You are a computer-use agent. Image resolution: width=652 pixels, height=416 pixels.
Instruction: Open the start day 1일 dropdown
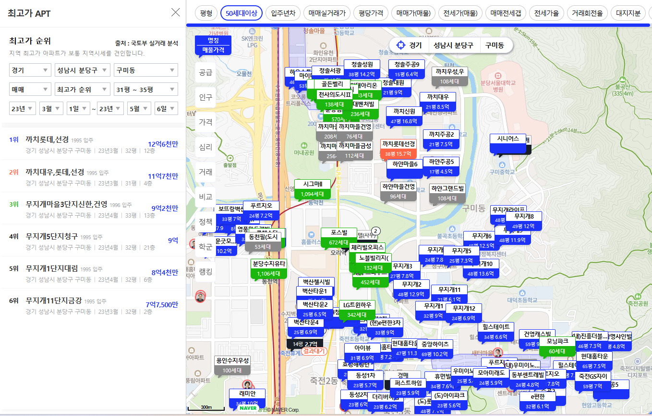(x=78, y=108)
